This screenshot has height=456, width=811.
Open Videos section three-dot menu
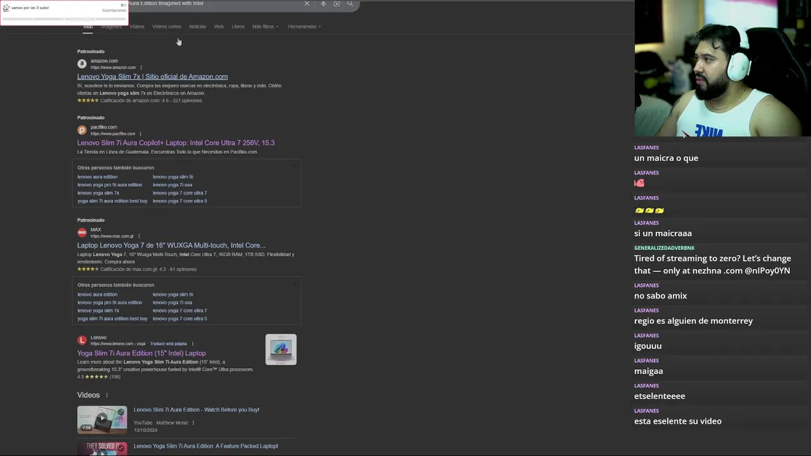pyautogui.click(x=106, y=395)
